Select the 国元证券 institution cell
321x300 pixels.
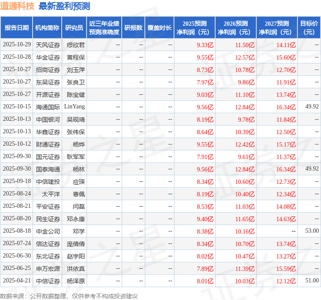coord(48,157)
